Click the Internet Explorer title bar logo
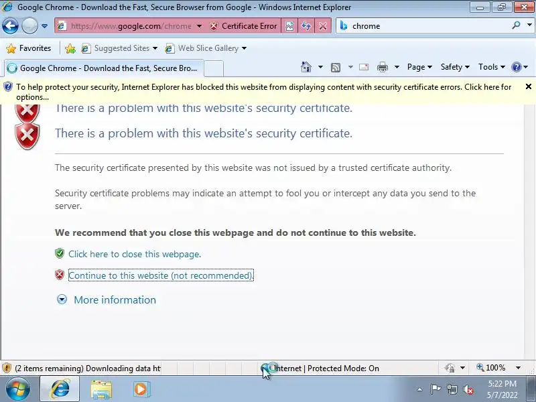 7,7
